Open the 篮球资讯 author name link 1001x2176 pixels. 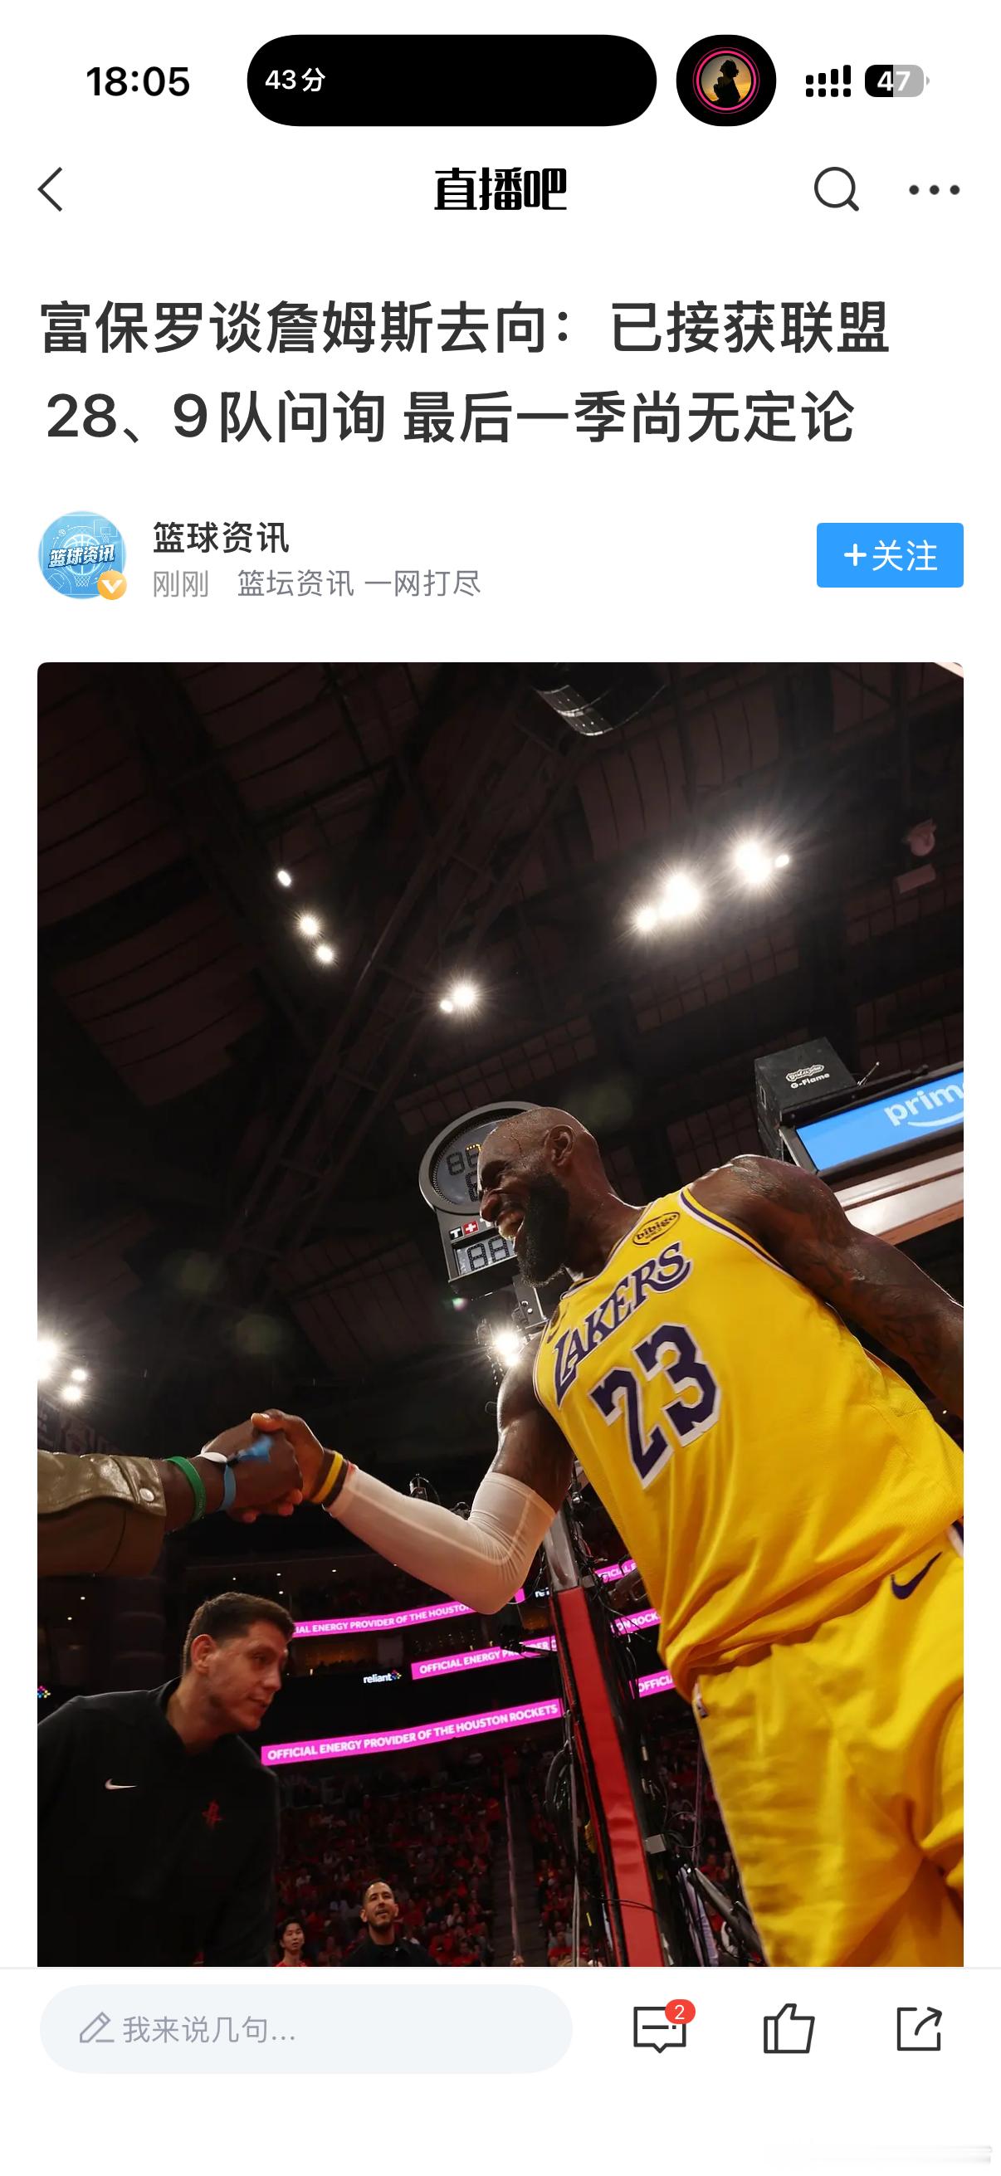[x=221, y=537]
